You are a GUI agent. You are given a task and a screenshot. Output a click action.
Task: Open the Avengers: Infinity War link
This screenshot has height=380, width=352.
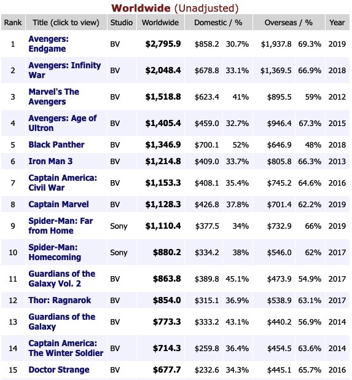(x=65, y=70)
